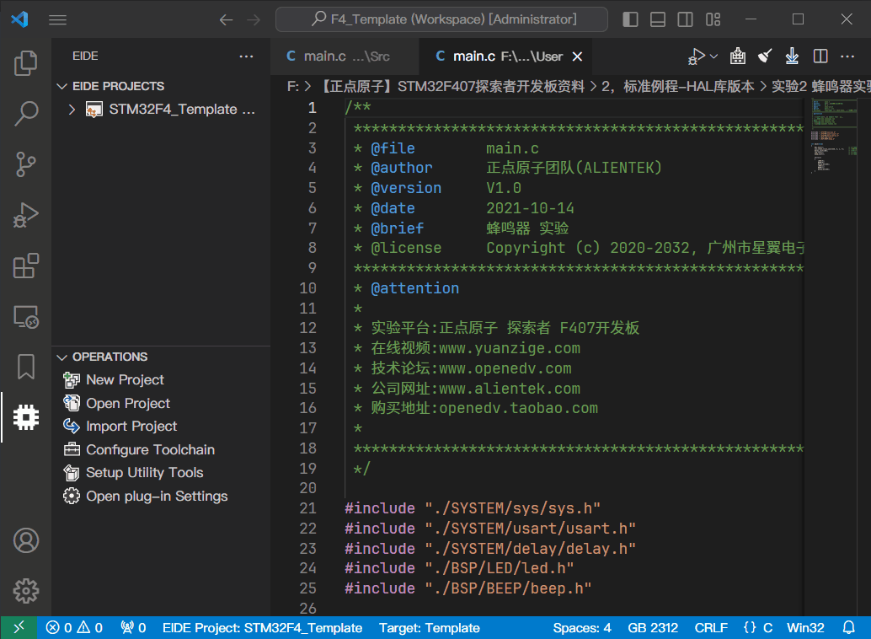This screenshot has height=639, width=871.
Task: Click the Clean broom icon in editor toolbar
Action: click(x=765, y=56)
